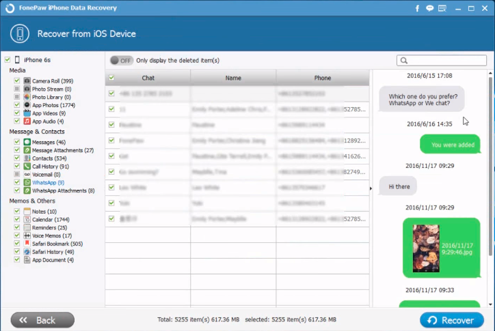Select the Call History icon

[x=27, y=167]
